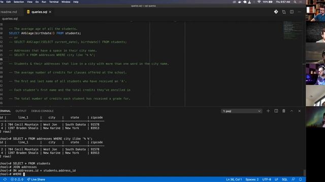325x182 pixels.
Task: Click the top video participant thumbnail
Action: pyautogui.click(x=315, y=11)
